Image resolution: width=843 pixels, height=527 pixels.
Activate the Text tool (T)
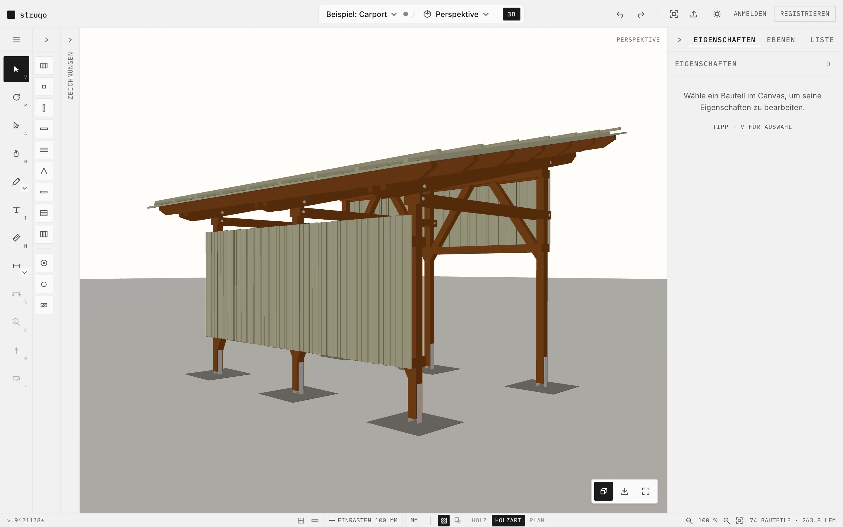pyautogui.click(x=16, y=210)
